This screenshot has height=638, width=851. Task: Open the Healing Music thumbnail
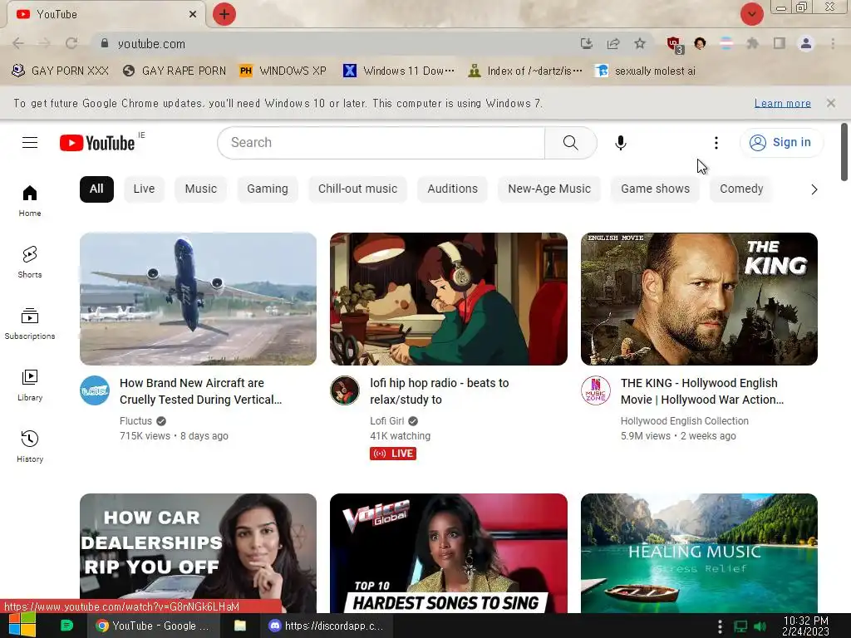tap(699, 552)
